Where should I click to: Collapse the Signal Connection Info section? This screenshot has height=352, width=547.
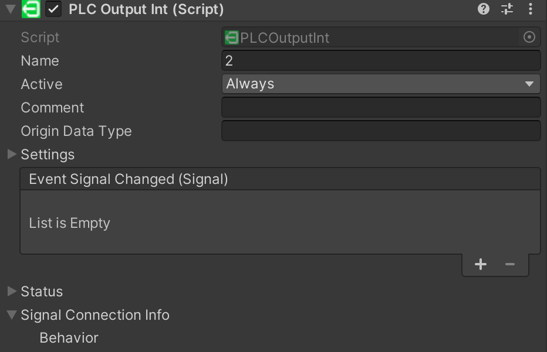pos(12,315)
